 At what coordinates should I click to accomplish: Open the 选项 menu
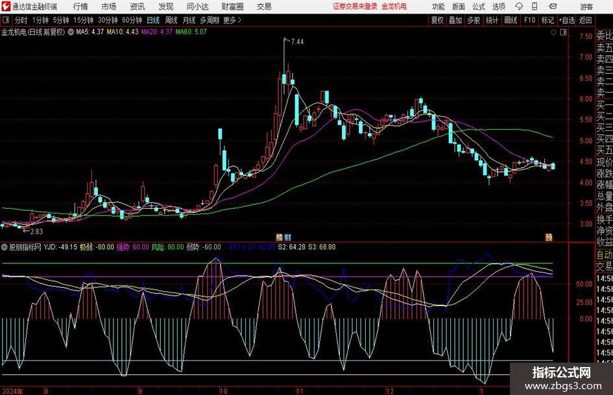click(498, 6)
